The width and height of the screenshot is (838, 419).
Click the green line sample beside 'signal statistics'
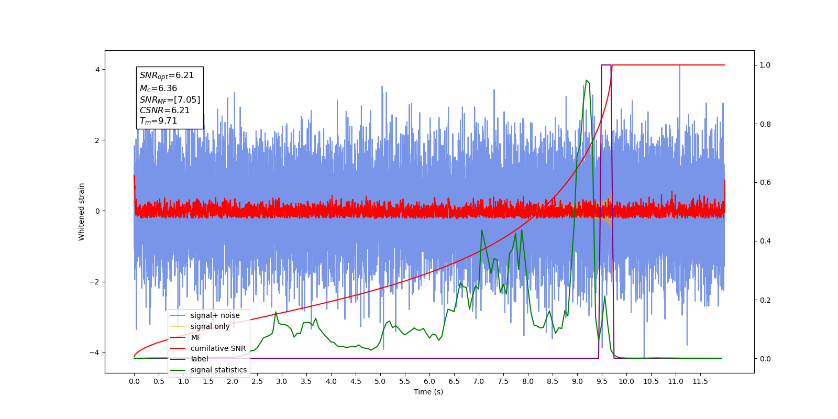(x=179, y=370)
